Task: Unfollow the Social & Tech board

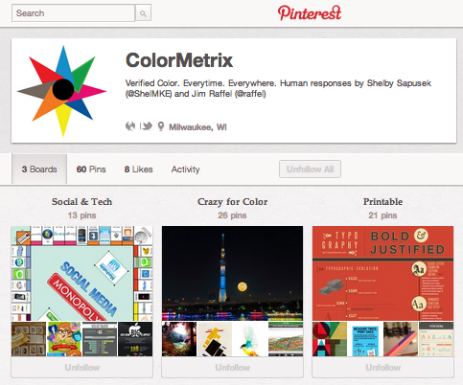Action: click(x=82, y=368)
